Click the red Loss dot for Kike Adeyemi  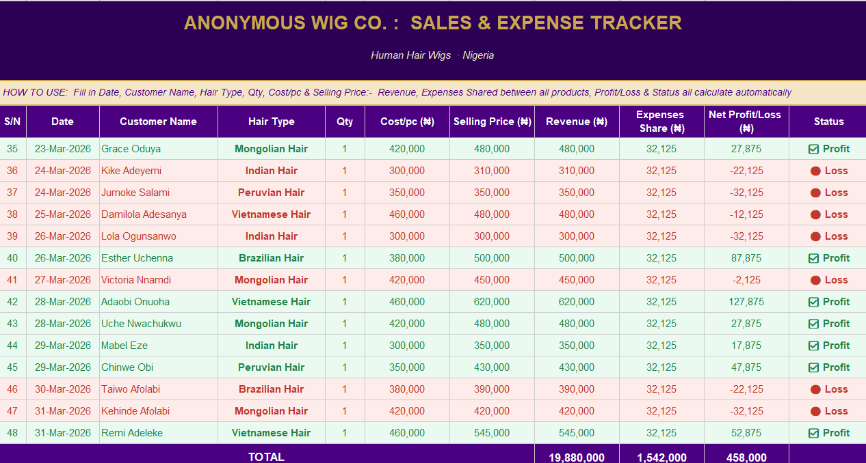pos(815,171)
